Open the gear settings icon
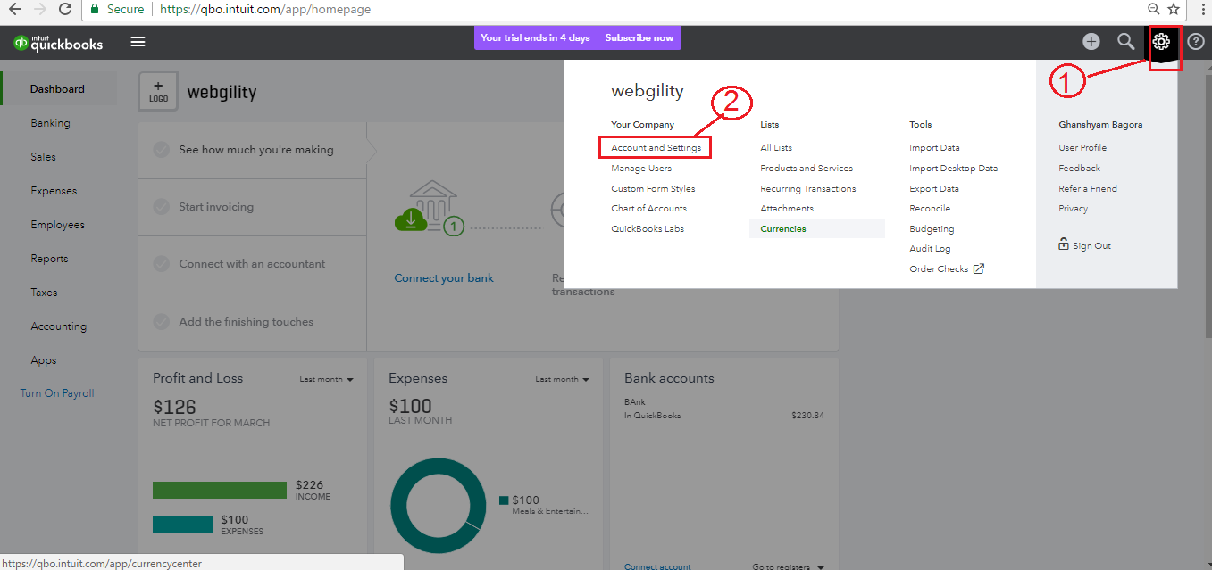This screenshot has width=1212, height=570. [x=1161, y=41]
